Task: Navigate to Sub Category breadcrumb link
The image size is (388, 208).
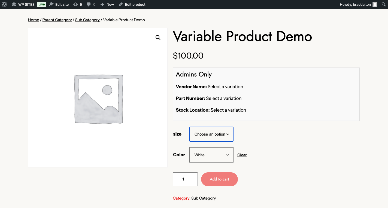Action: [87, 20]
